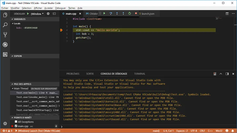Change line endings via CRLF

tap(203, 131)
